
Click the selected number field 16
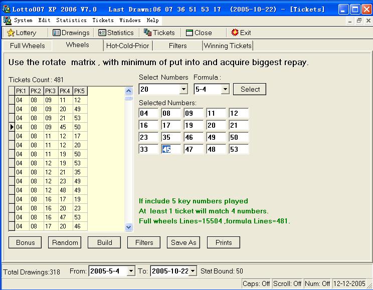pyautogui.click(x=148, y=125)
